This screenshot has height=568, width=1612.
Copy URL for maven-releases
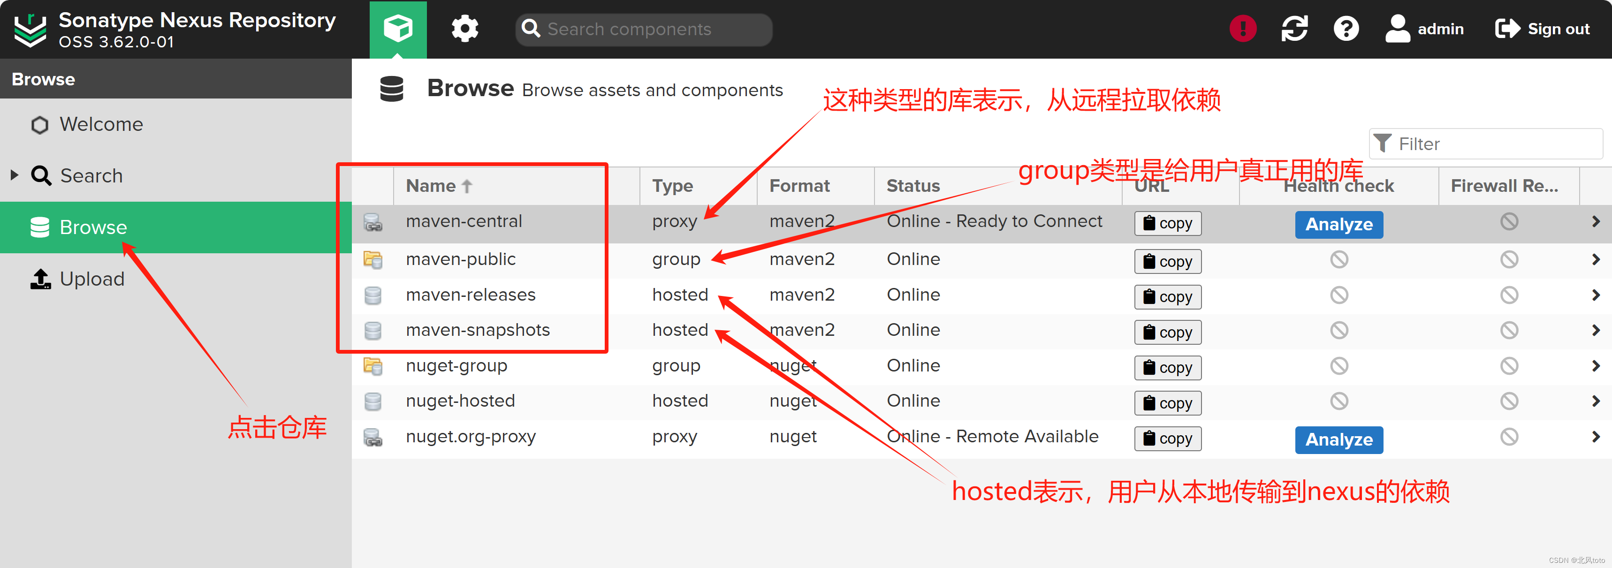(x=1168, y=296)
